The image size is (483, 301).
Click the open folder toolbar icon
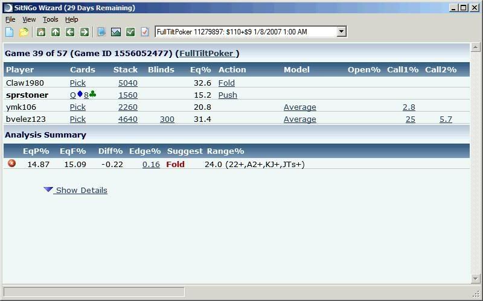[x=24, y=32]
